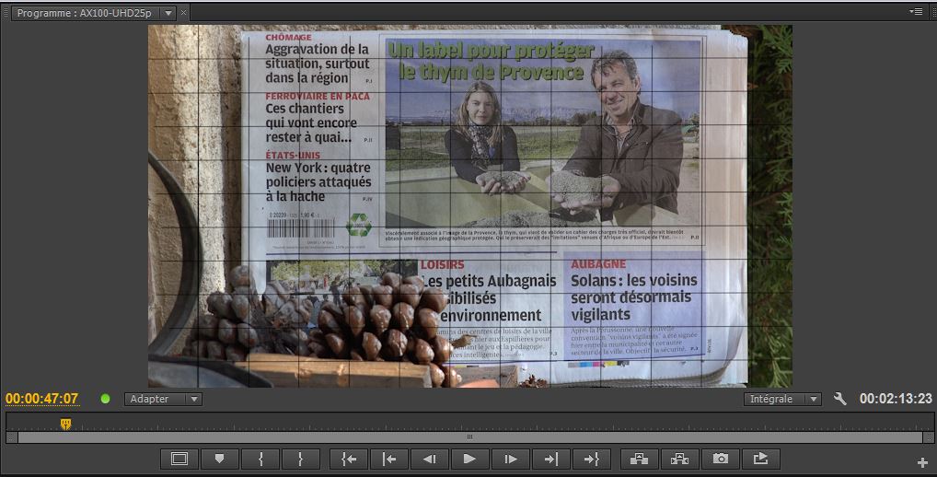Screen dimensions: 937x477
Task: Jump to the next edit point
Action: point(551,460)
